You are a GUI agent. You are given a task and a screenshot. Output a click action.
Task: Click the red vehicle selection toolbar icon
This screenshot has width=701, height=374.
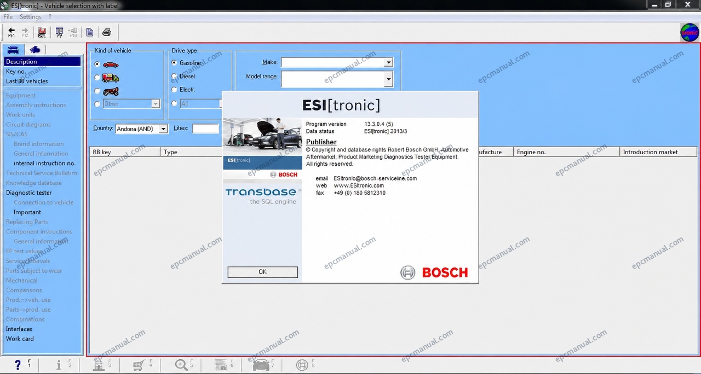[42, 32]
